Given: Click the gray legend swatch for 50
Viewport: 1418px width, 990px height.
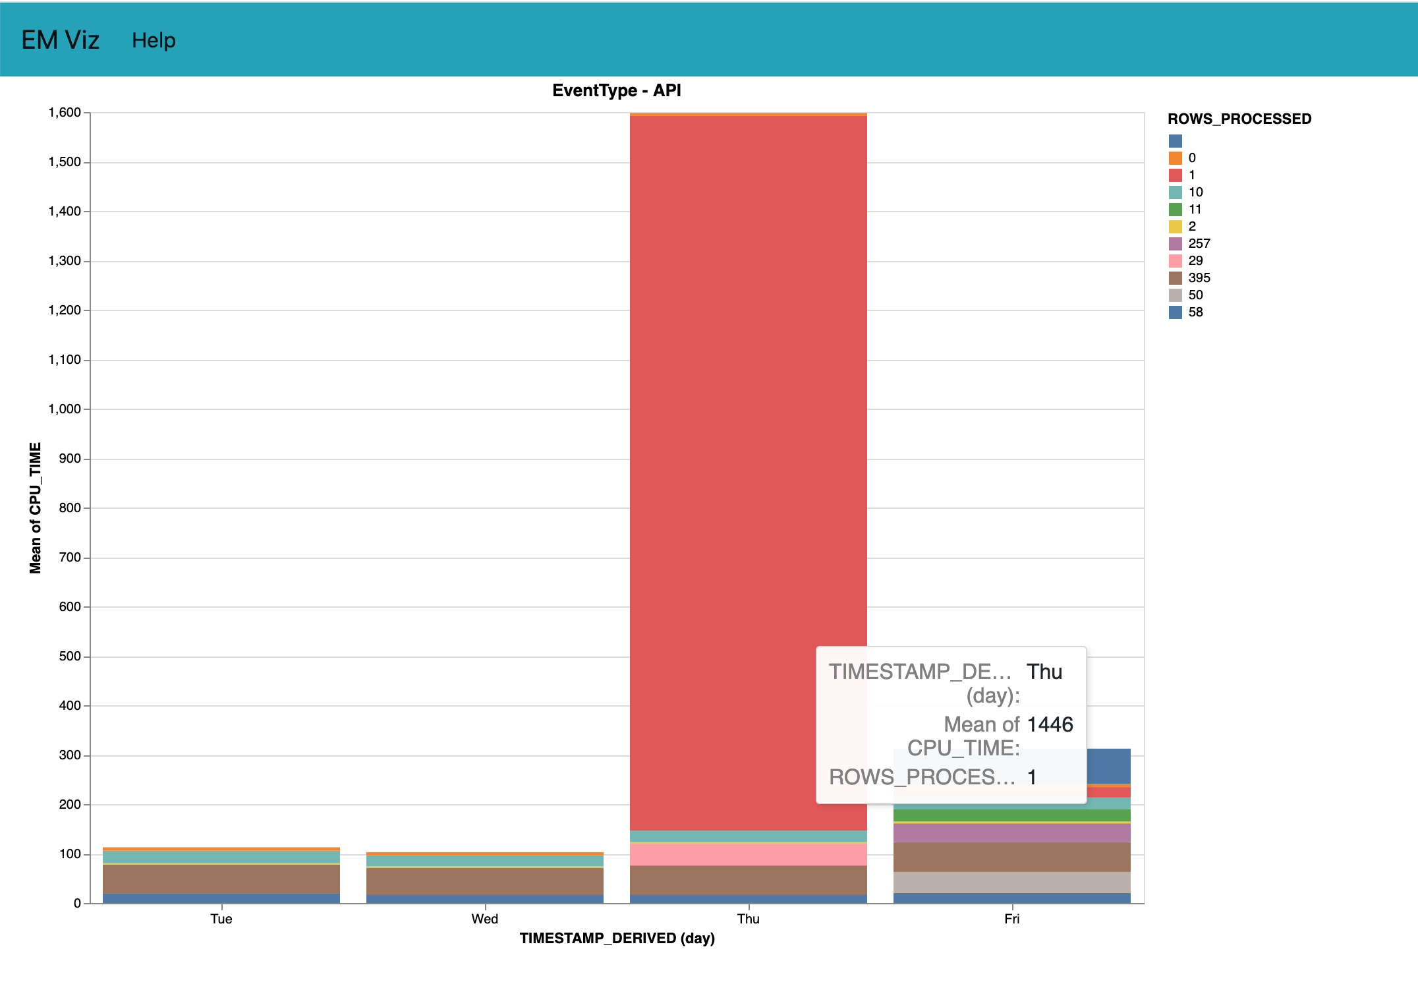Looking at the screenshot, I should coord(1175,295).
